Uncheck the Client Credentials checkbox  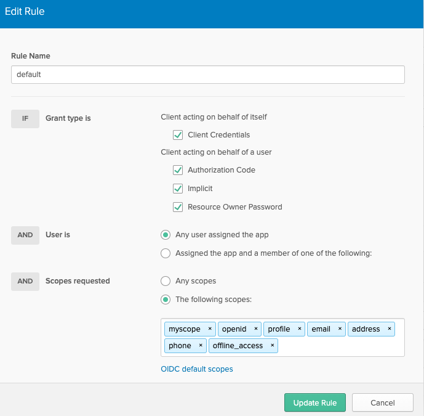(178, 135)
